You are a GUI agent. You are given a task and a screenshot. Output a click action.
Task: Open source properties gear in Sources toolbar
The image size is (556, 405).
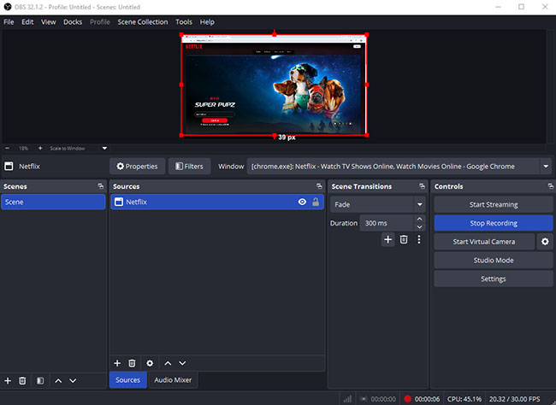150,363
